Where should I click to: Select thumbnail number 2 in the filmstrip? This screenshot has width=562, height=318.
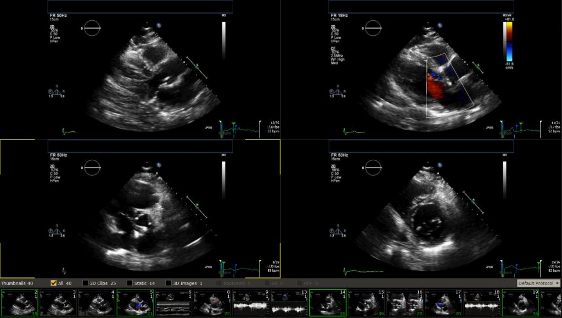point(19,303)
